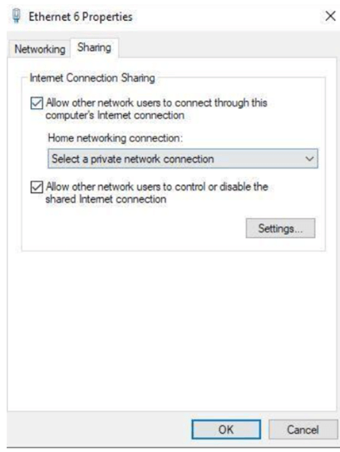Confirm changes with the OK button
Viewport: 340px width, 452px height.
[226, 430]
